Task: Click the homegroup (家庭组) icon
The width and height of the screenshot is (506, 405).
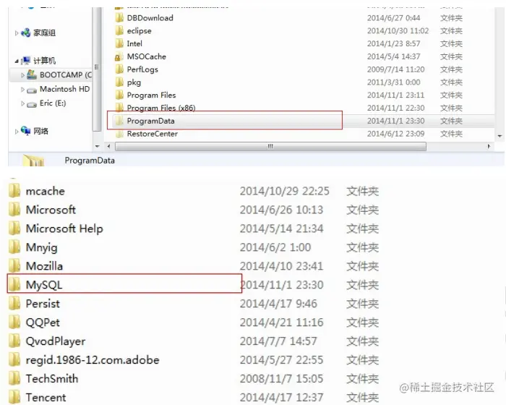Action: point(25,33)
